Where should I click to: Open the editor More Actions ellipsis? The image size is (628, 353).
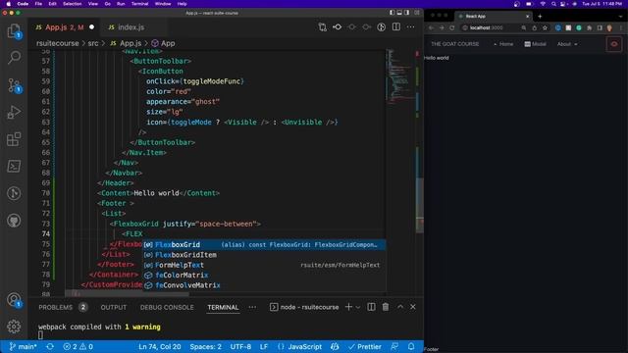(410, 26)
